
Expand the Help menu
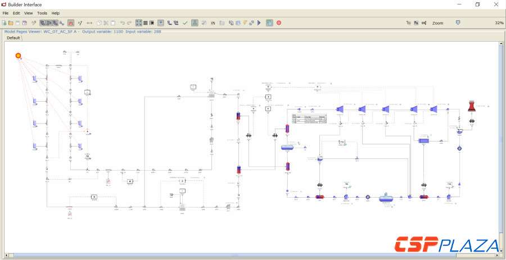(x=55, y=13)
